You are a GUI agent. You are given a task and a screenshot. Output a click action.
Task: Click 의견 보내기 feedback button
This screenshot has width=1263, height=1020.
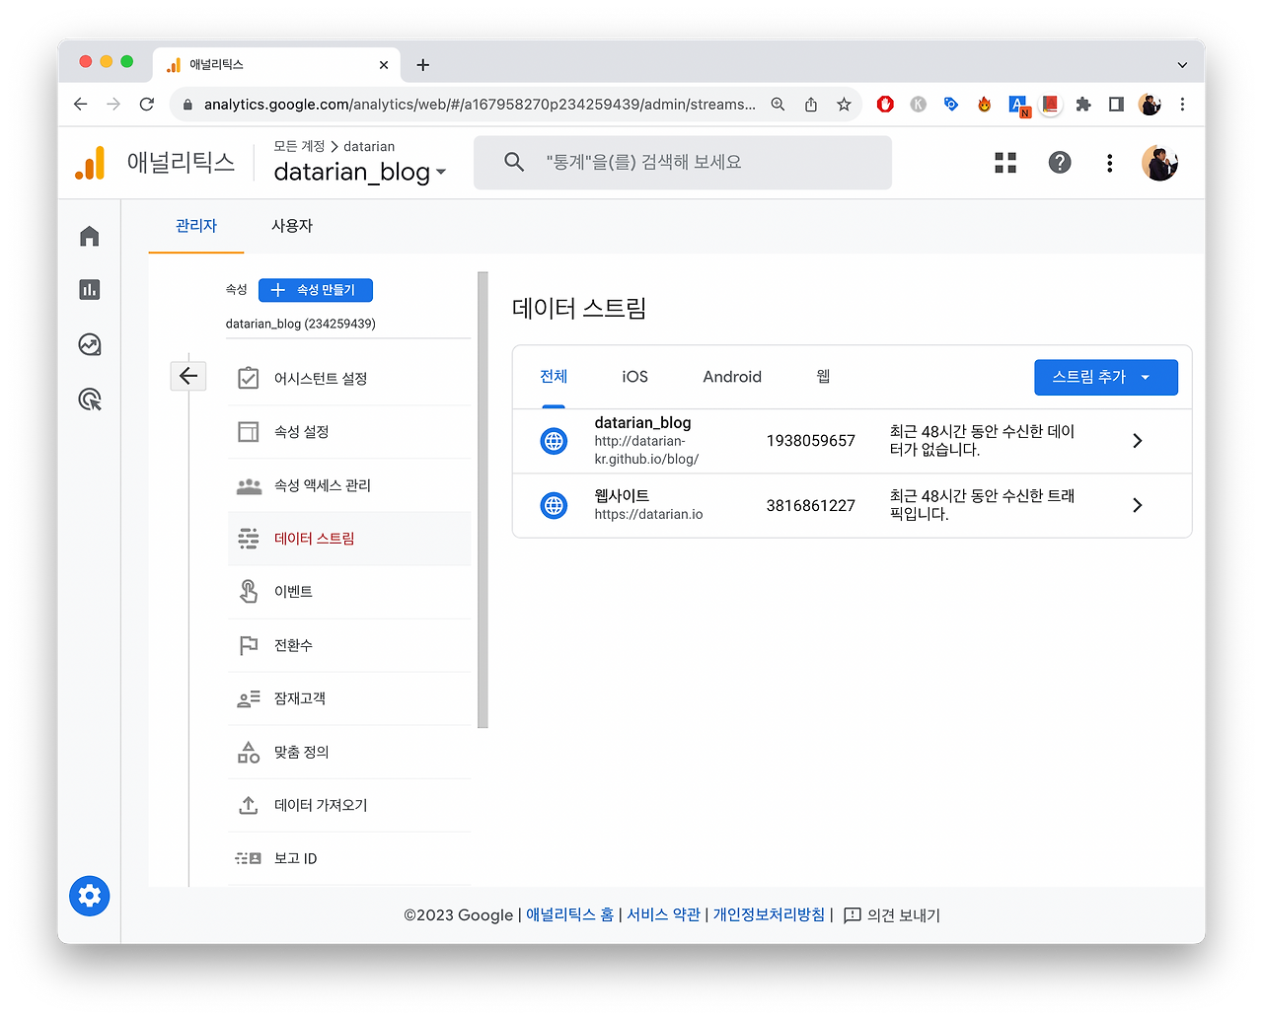click(892, 915)
